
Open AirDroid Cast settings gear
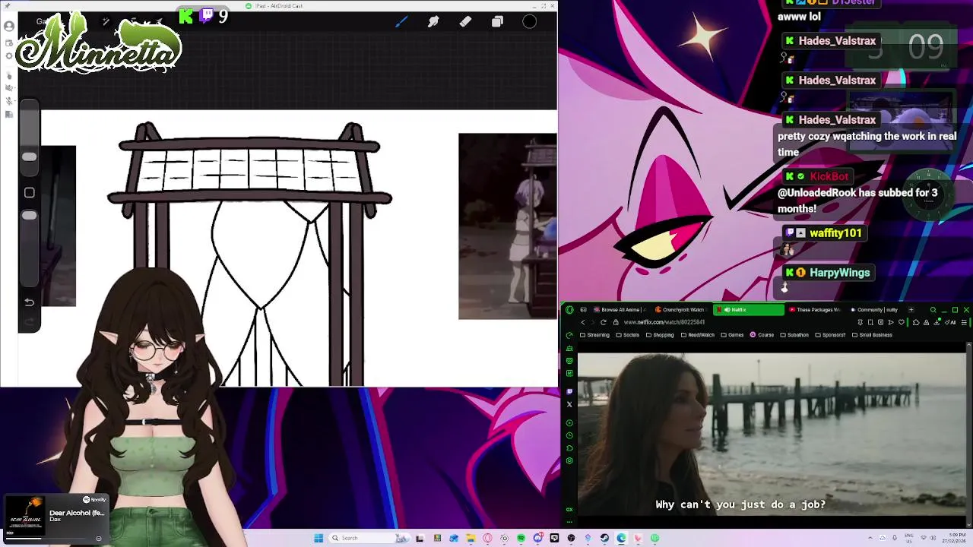9,55
